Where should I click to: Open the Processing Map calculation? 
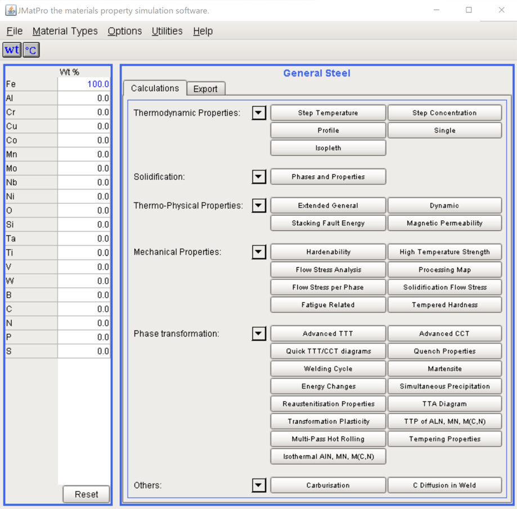click(444, 270)
